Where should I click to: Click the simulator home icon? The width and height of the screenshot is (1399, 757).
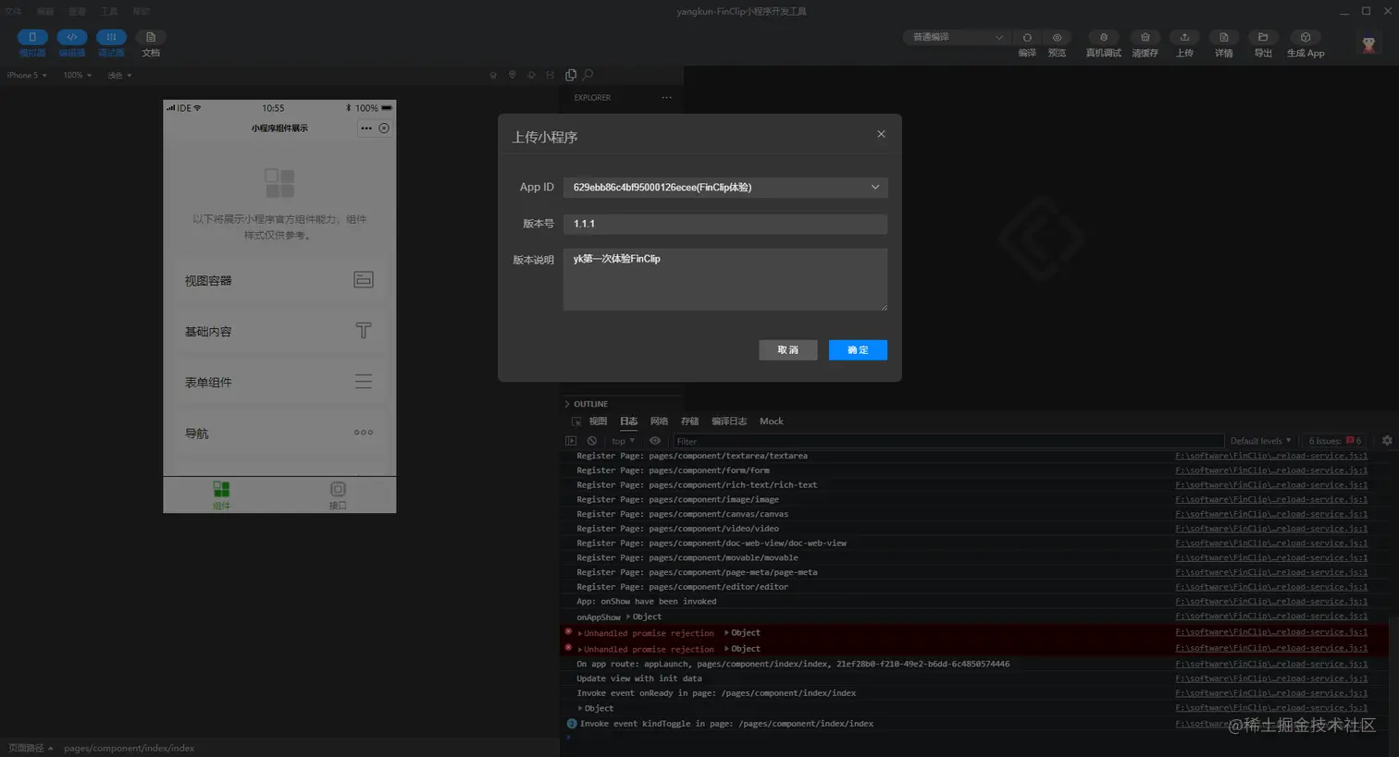pos(493,75)
